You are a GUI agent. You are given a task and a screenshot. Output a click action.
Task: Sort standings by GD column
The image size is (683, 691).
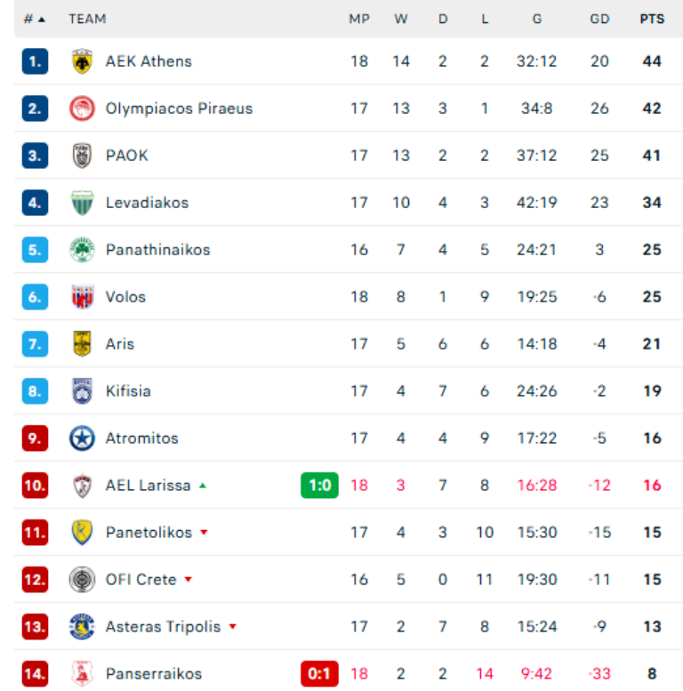tap(599, 19)
